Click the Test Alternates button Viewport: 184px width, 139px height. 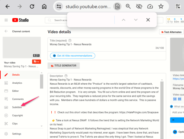click(x=171, y=32)
